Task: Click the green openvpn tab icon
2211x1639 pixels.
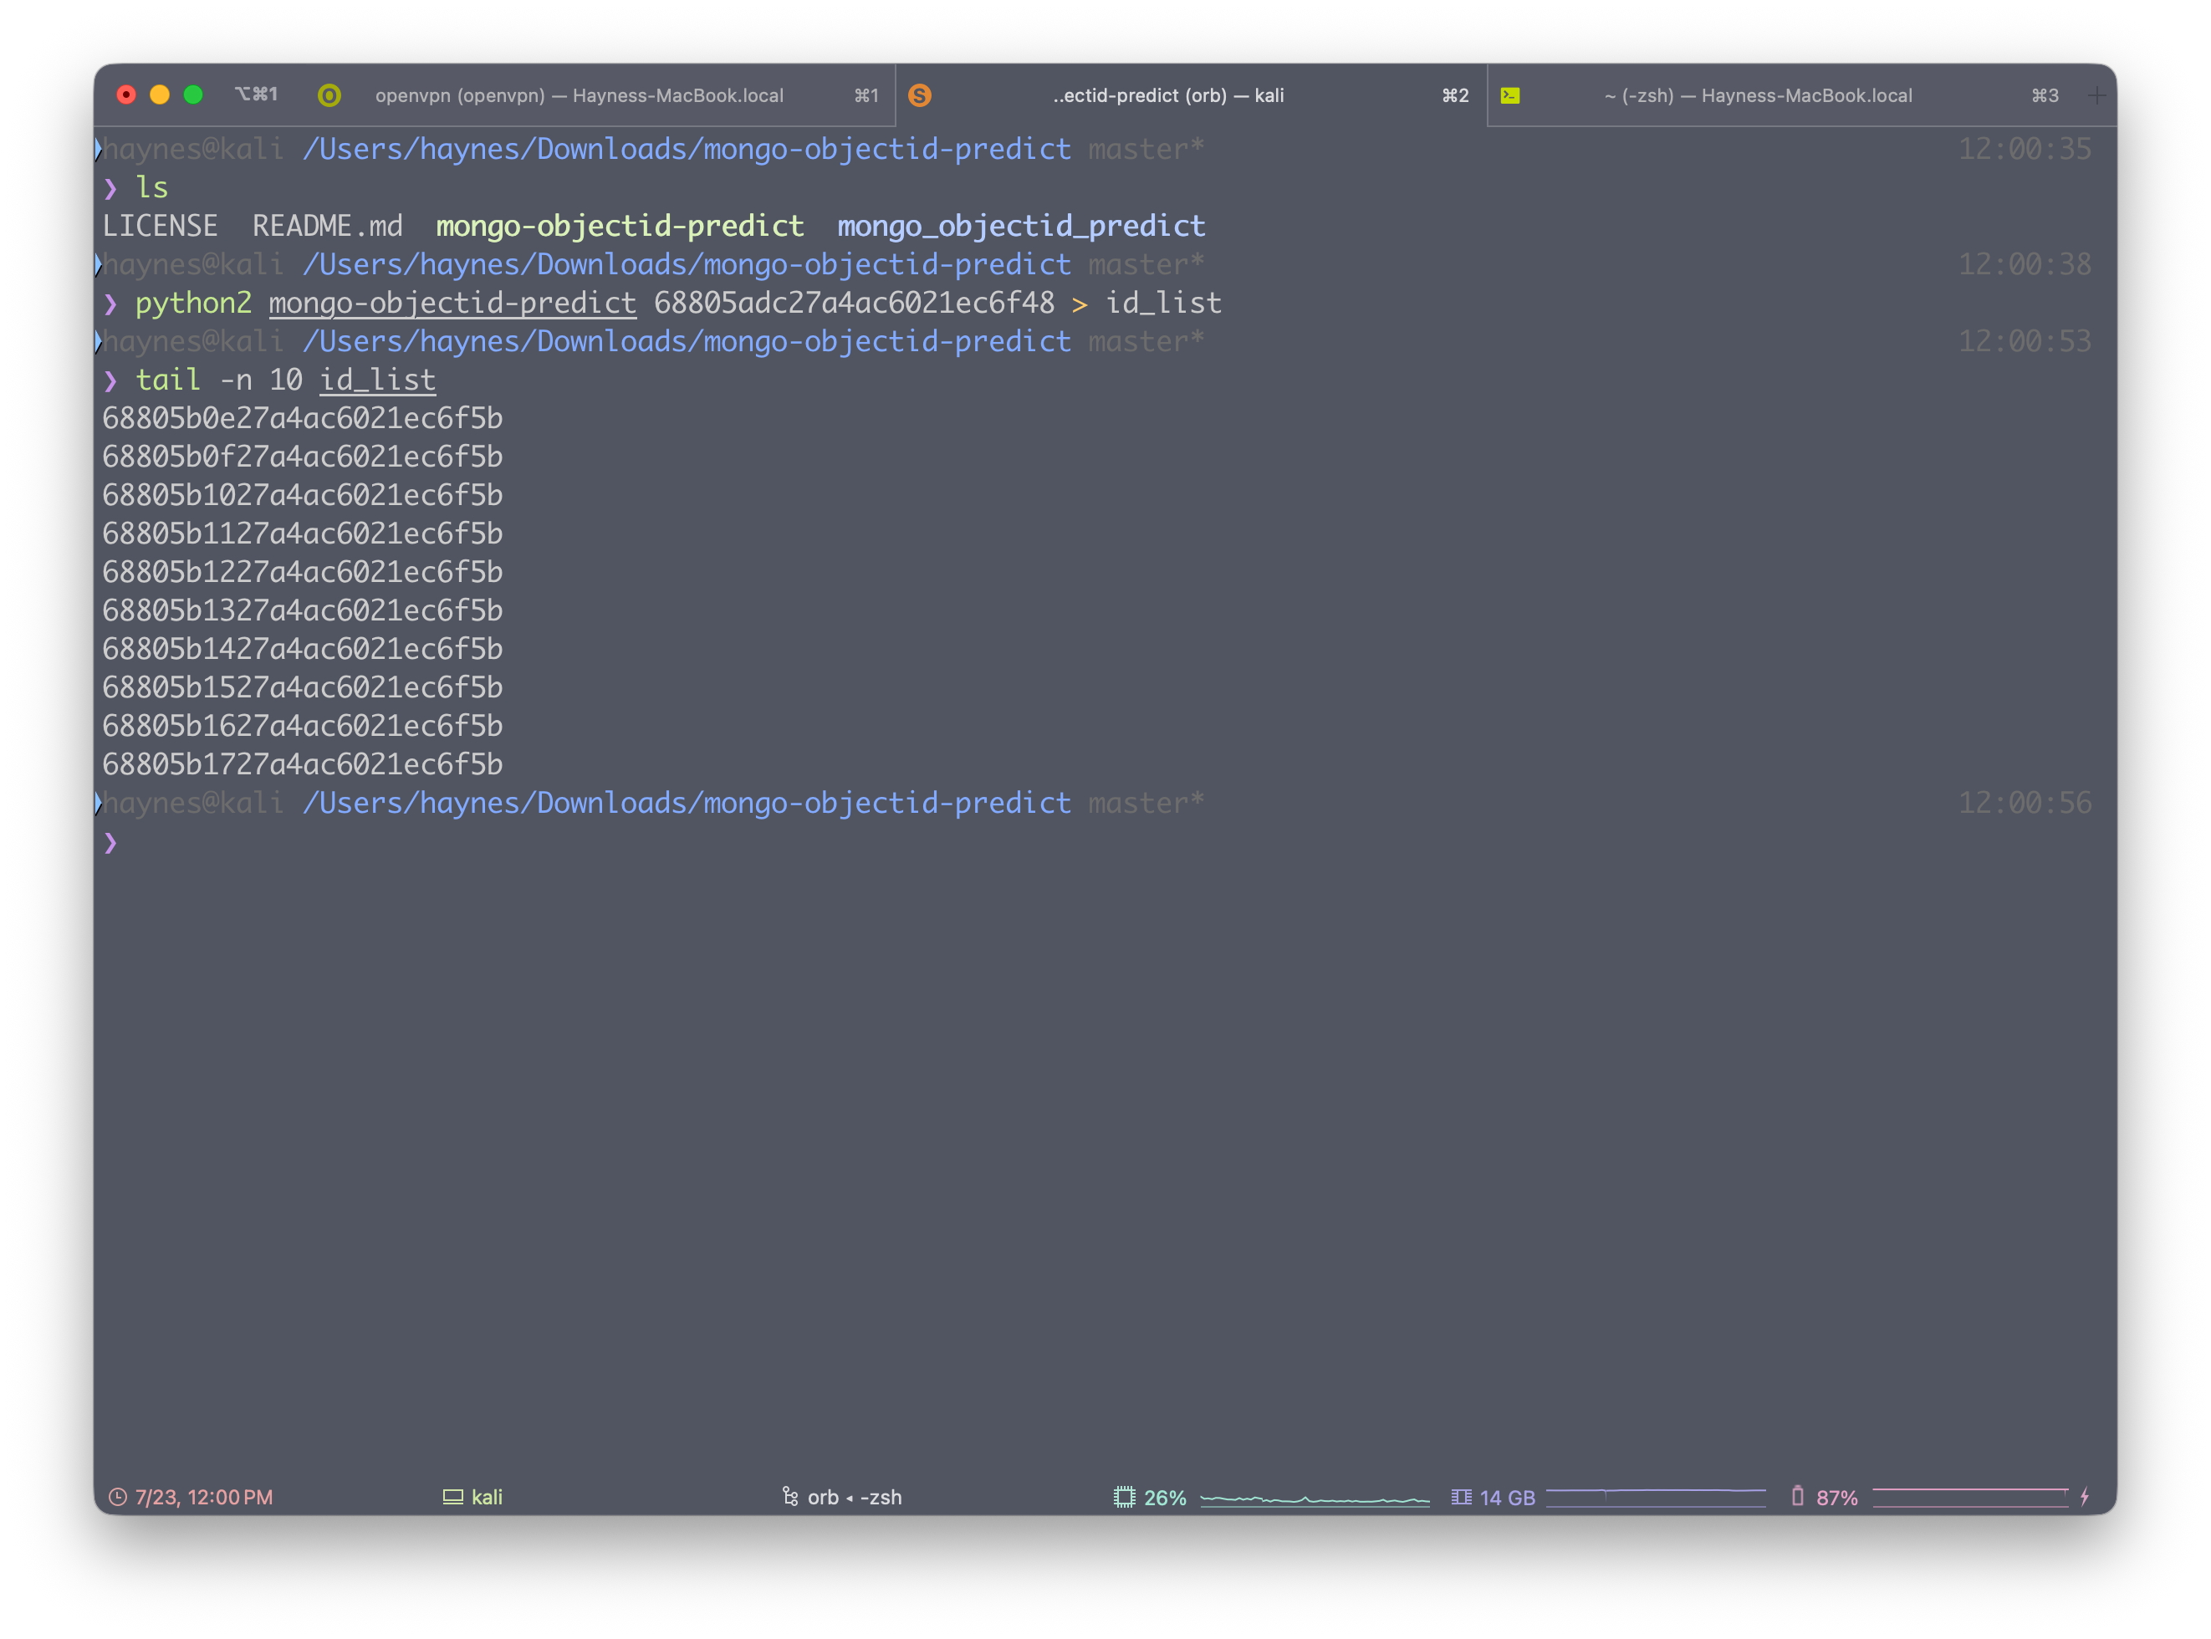Action: pyautogui.click(x=329, y=95)
